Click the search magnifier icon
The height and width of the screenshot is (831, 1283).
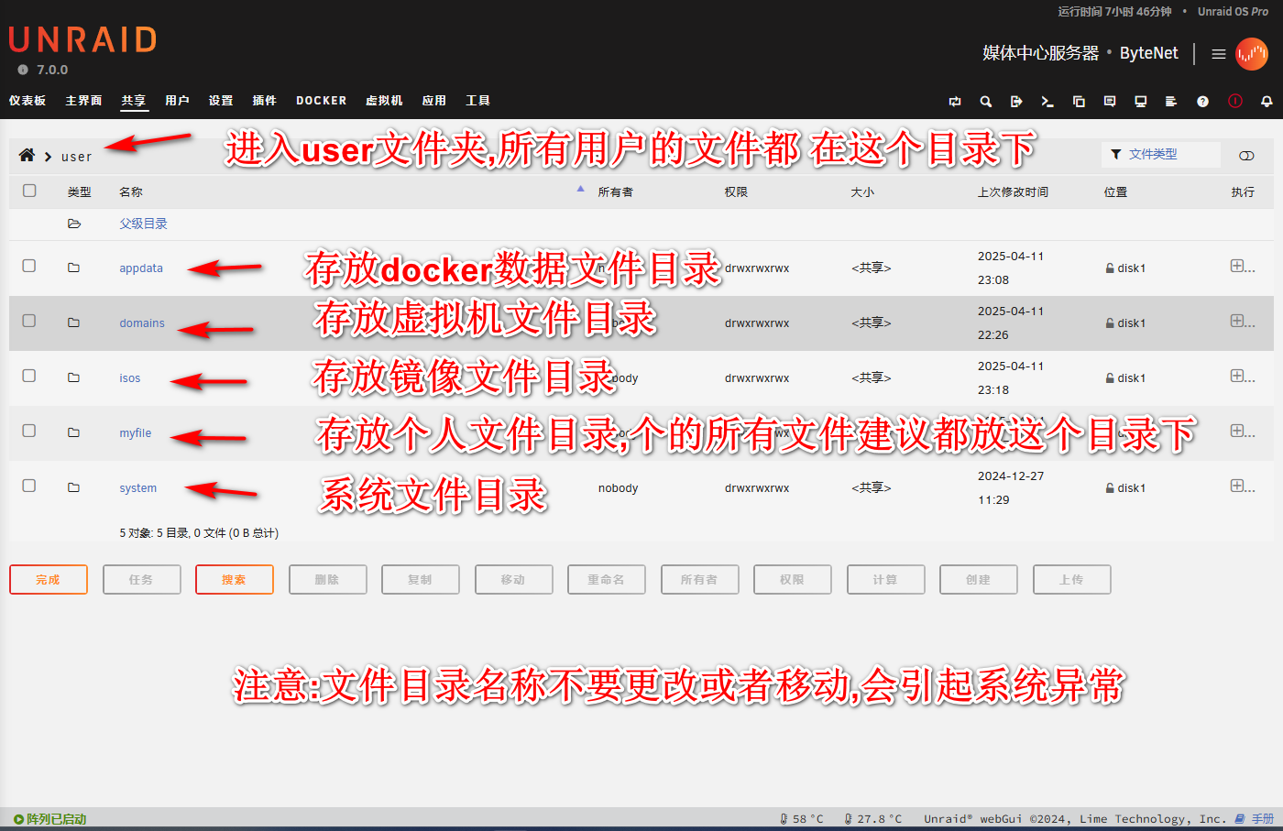point(986,102)
